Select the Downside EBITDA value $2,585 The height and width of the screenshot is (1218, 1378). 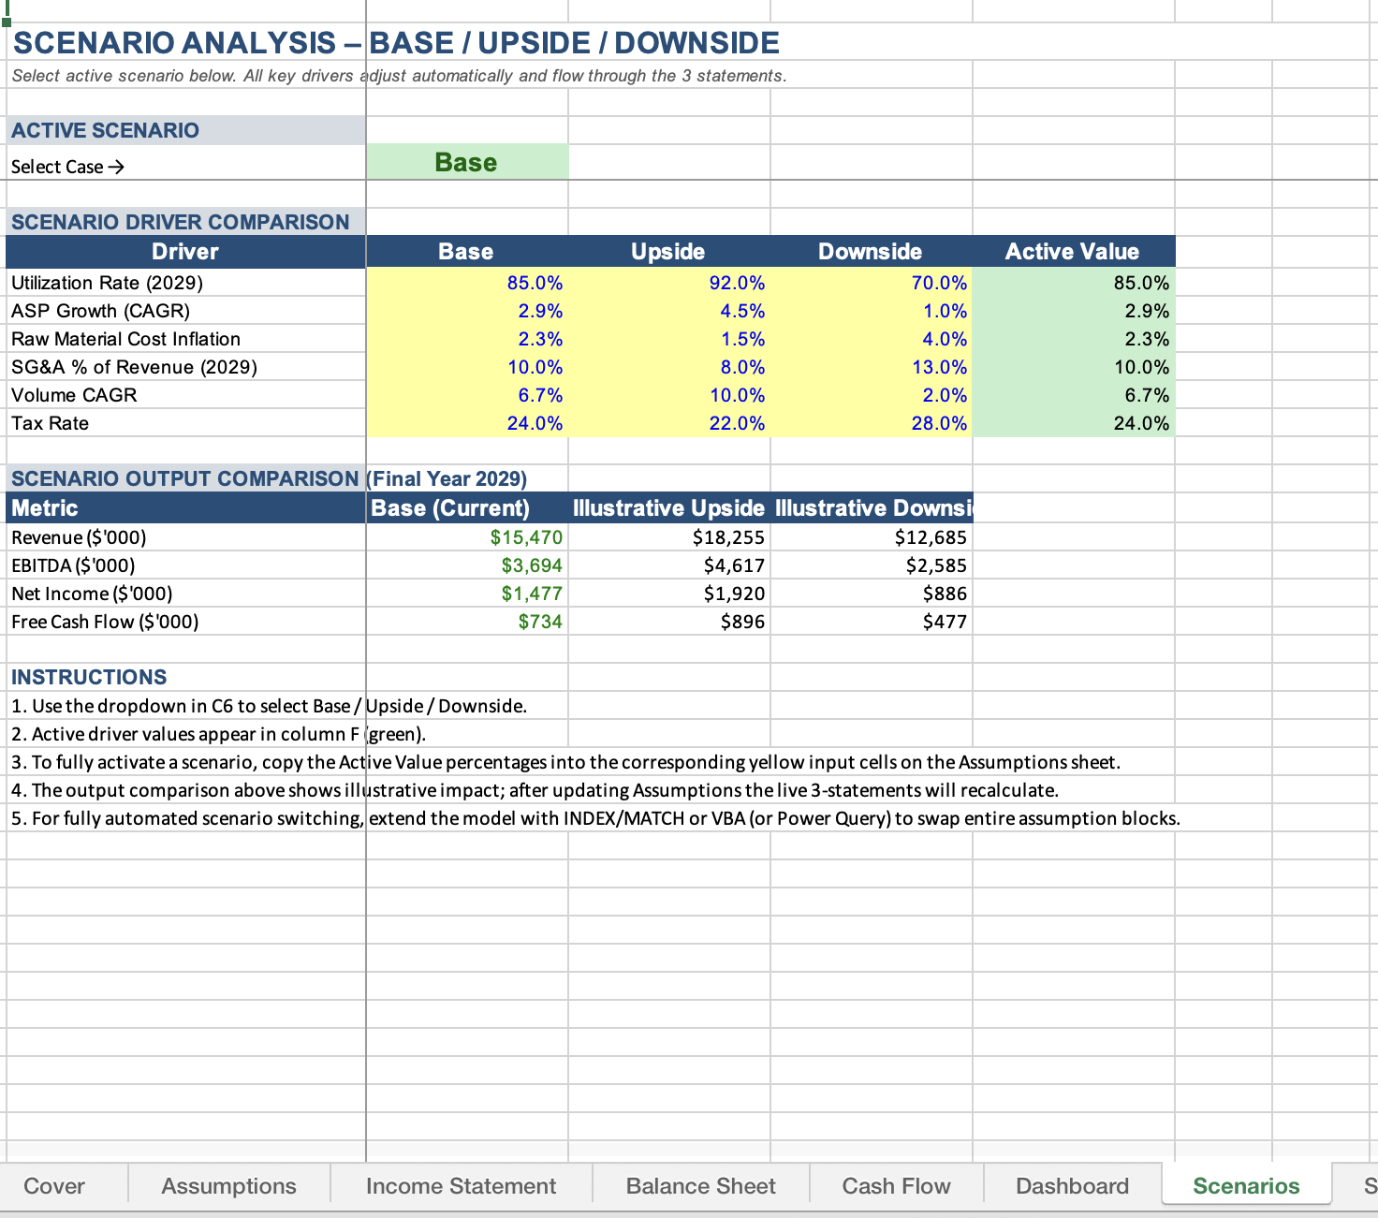[872, 565]
